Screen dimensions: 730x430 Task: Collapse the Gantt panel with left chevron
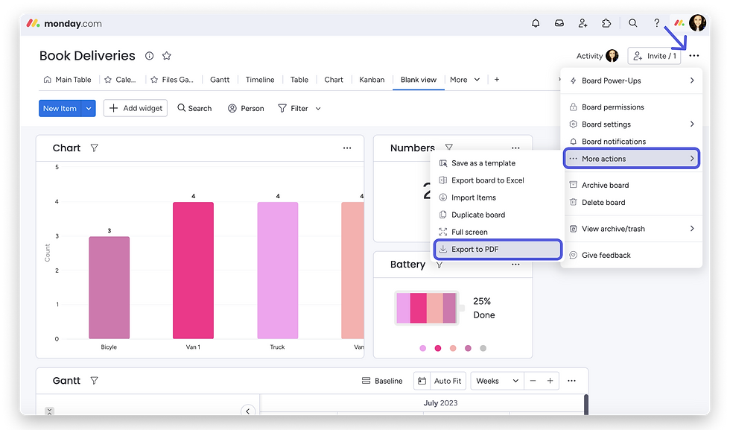(x=247, y=411)
